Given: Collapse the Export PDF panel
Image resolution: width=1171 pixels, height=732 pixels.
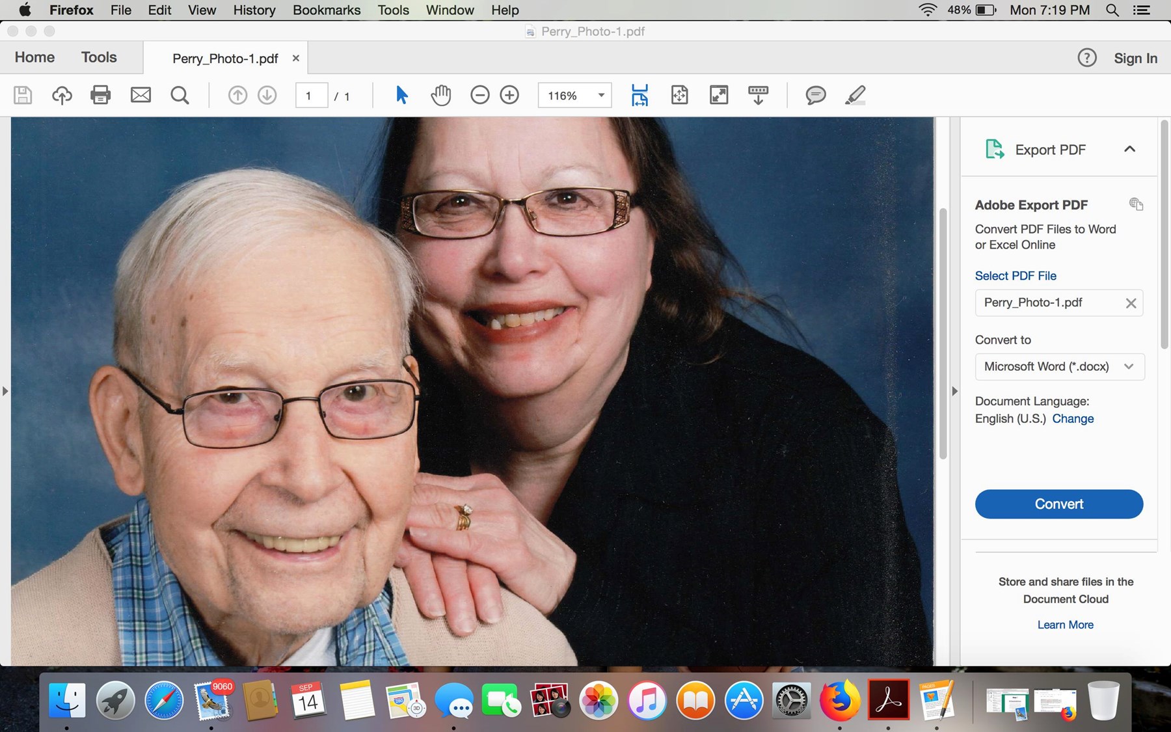Looking at the screenshot, I should [x=1129, y=149].
